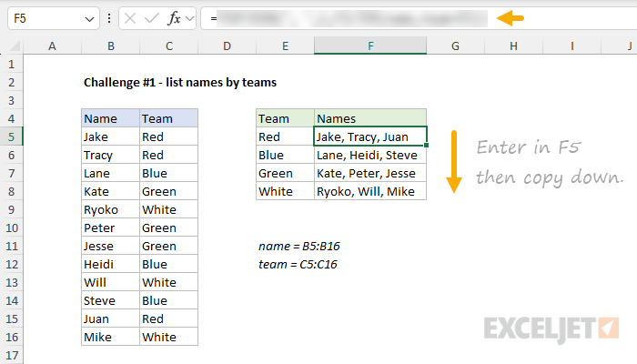Select the cell containing Peter
Image resolution: width=637 pixels, height=364 pixels.
110,227
